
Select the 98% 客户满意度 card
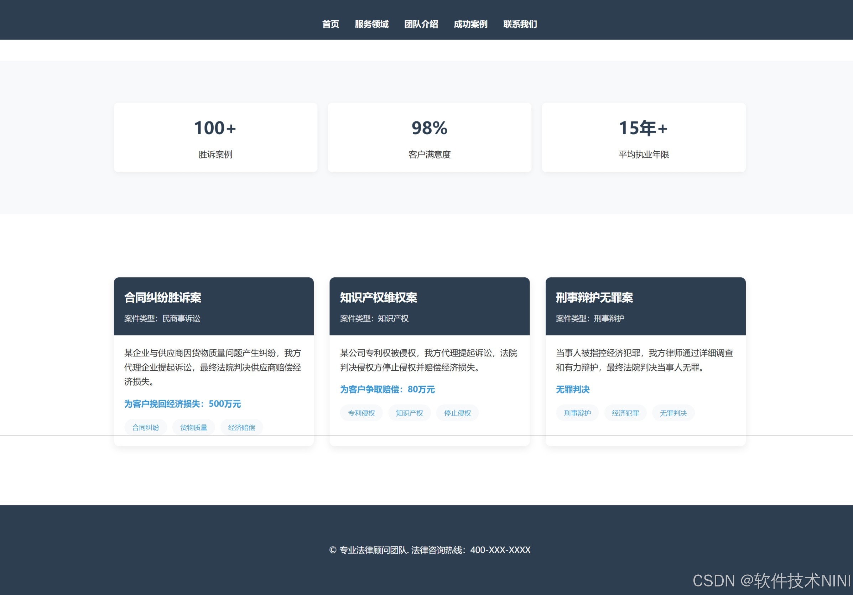[x=430, y=137]
